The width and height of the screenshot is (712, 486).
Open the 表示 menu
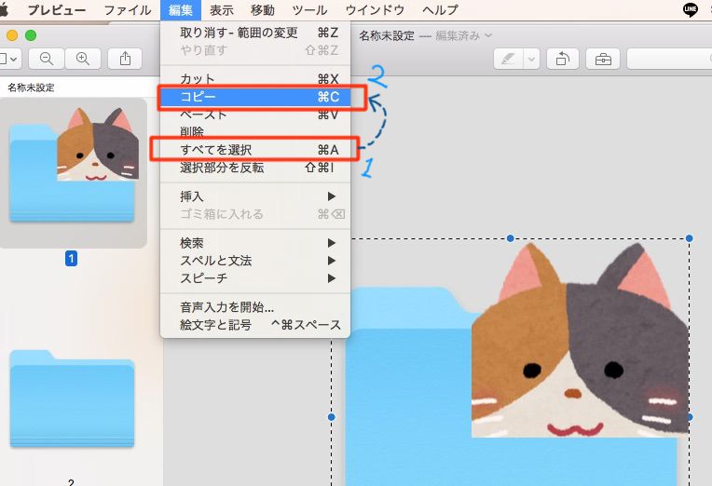point(222,9)
